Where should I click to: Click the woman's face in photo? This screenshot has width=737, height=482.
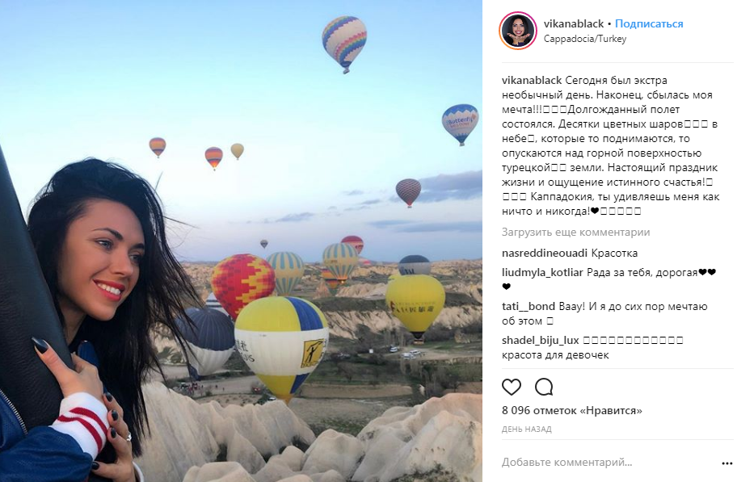point(105,265)
